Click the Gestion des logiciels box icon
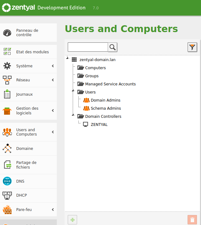Image resolution: width=201 pixels, height=225 pixels. (7, 111)
